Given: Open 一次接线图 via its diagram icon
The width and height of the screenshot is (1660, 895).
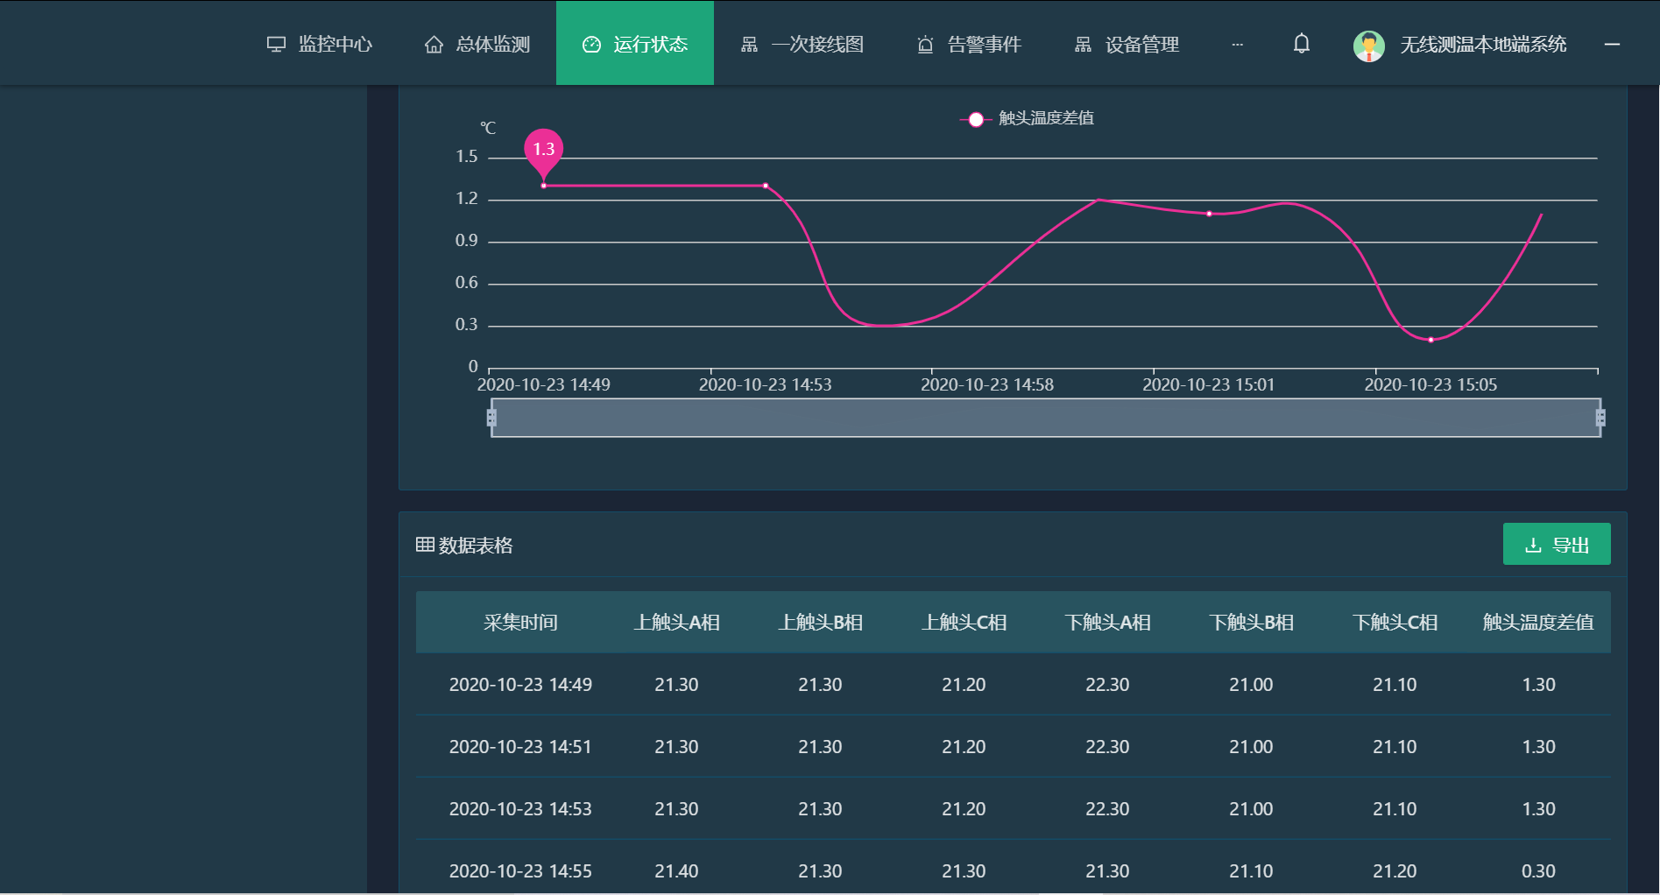Looking at the screenshot, I should tap(750, 44).
